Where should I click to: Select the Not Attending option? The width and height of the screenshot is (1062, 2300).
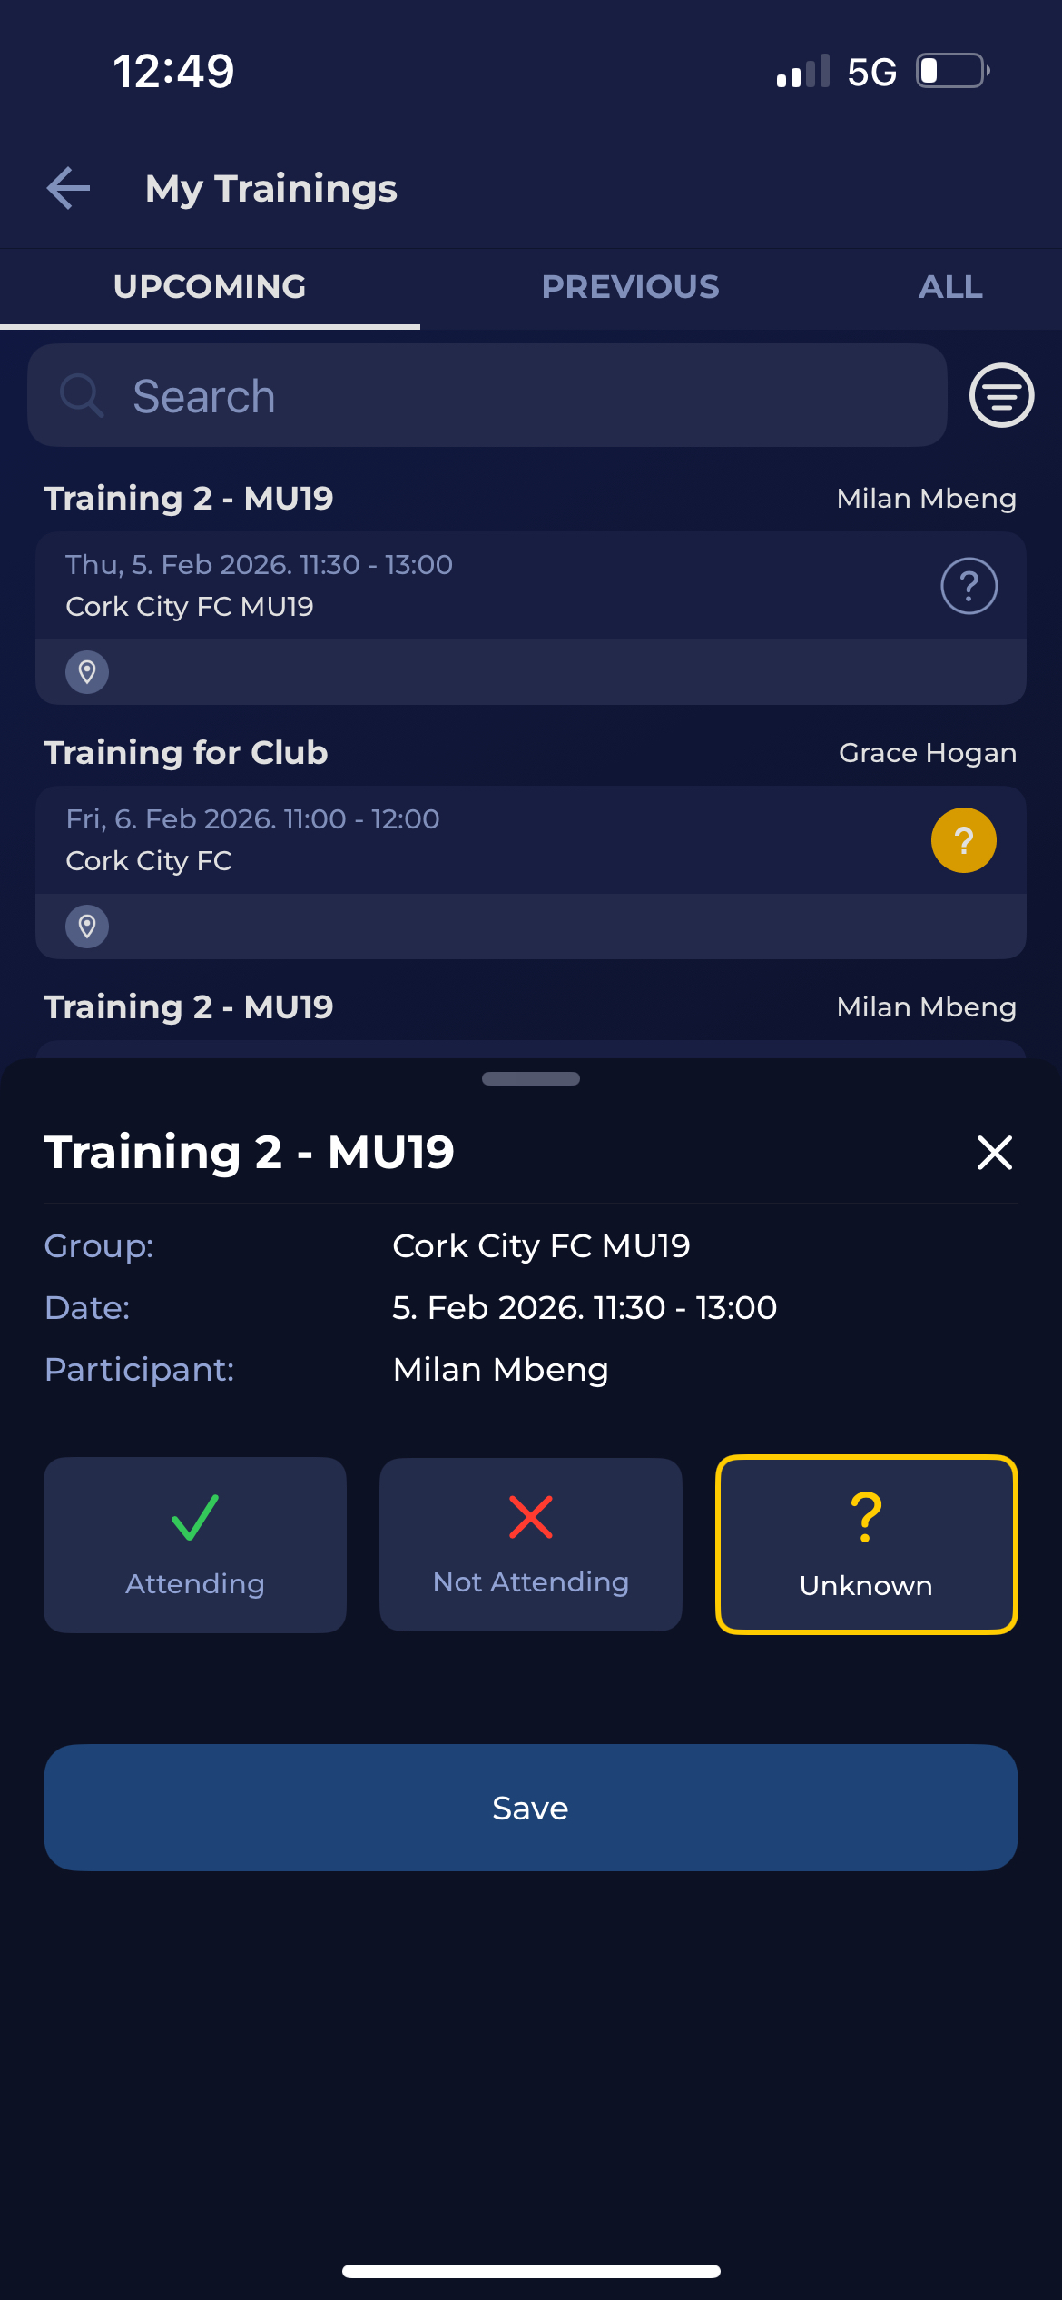(x=531, y=1544)
